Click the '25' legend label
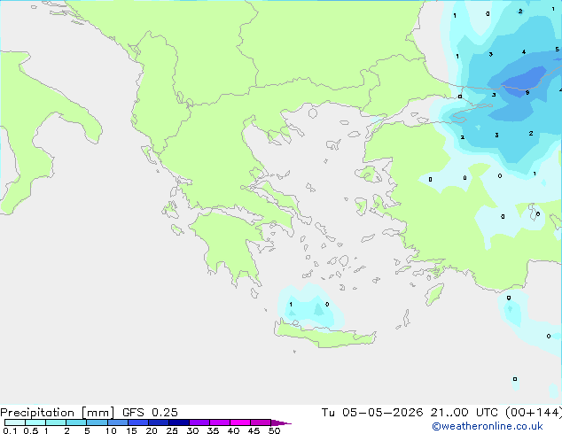 coord(172,430)
